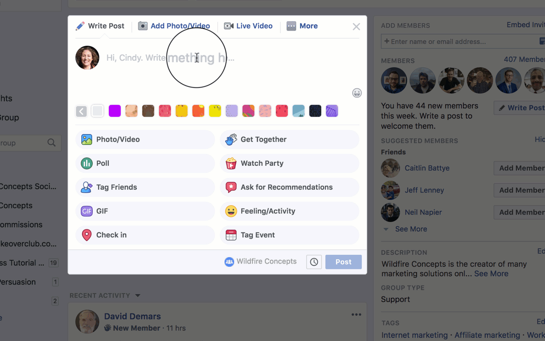Close the post composer dialog
The height and width of the screenshot is (341, 545).
(356, 27)
